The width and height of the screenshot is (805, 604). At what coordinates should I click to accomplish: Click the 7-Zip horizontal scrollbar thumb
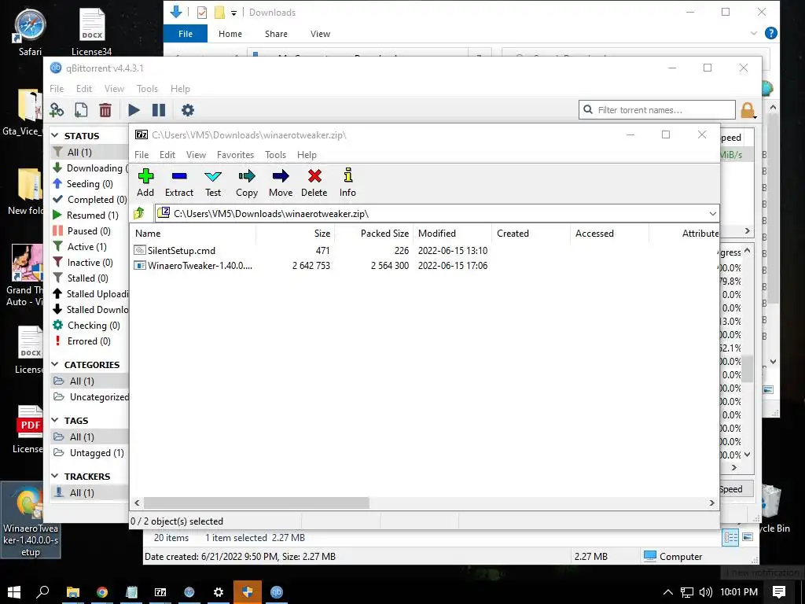coord(256,503)
